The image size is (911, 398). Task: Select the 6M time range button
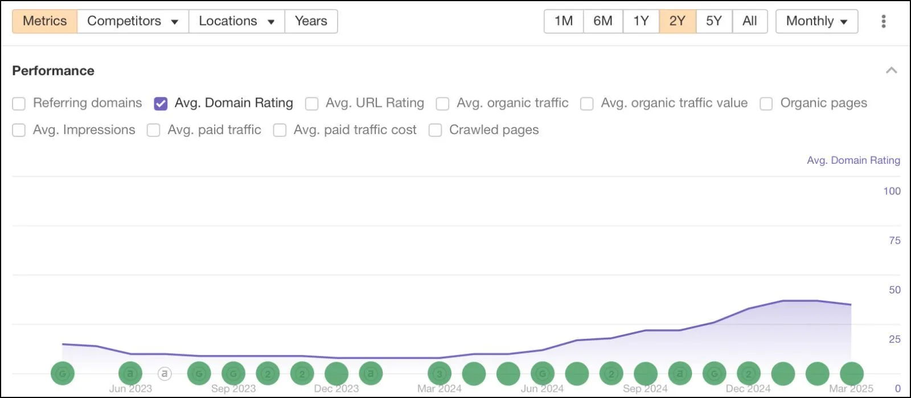point(603,21)
